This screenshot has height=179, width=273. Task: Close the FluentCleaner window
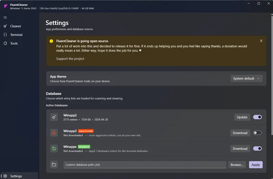pyautogui.click(x=269, y=3)
